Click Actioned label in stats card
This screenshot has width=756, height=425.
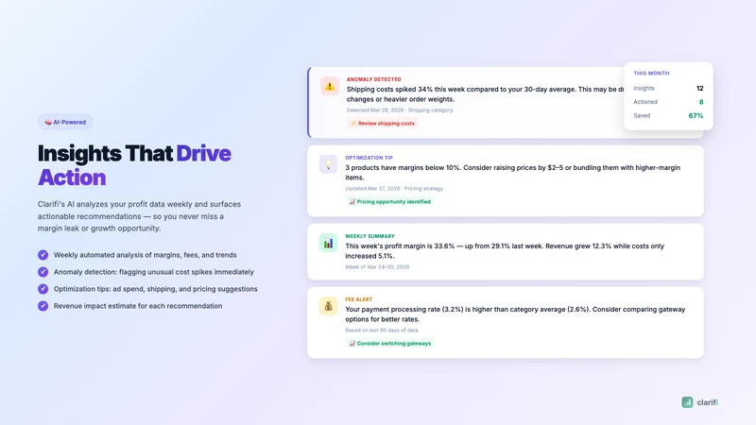pos(645,102)
